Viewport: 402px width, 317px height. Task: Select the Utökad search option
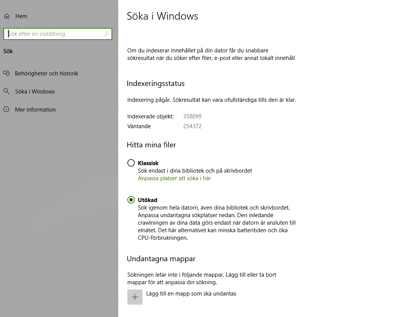(x=131, y=200)
